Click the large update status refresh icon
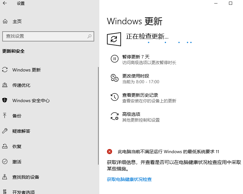This screenshot has width=243, height=194. (114, 39)
